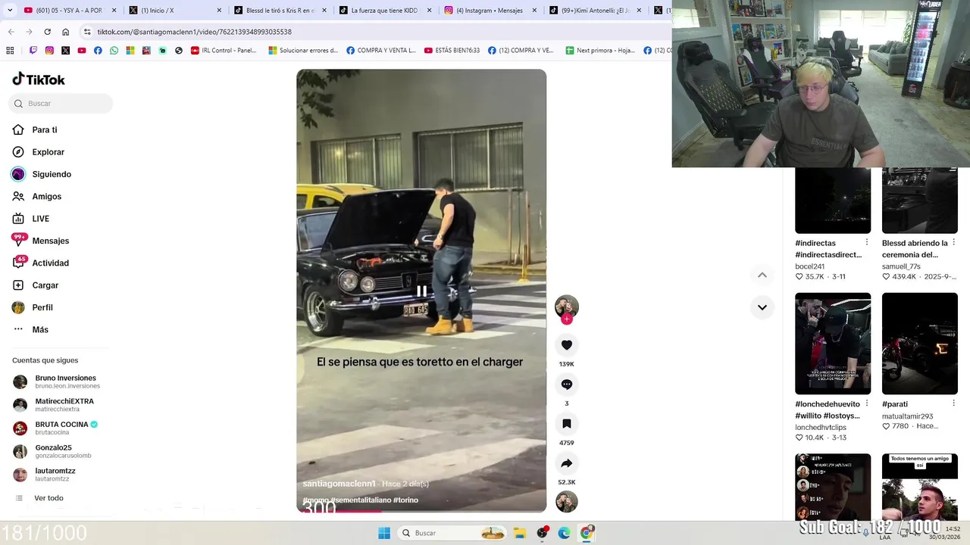Open ESTÁS BIEN?6:33 bookmark
The width and height of the screenshot is (970, 545).
[x=452, y=51]
